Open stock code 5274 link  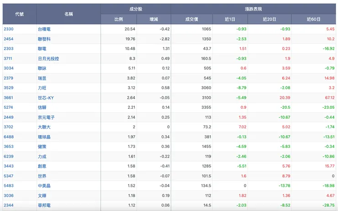8,107
